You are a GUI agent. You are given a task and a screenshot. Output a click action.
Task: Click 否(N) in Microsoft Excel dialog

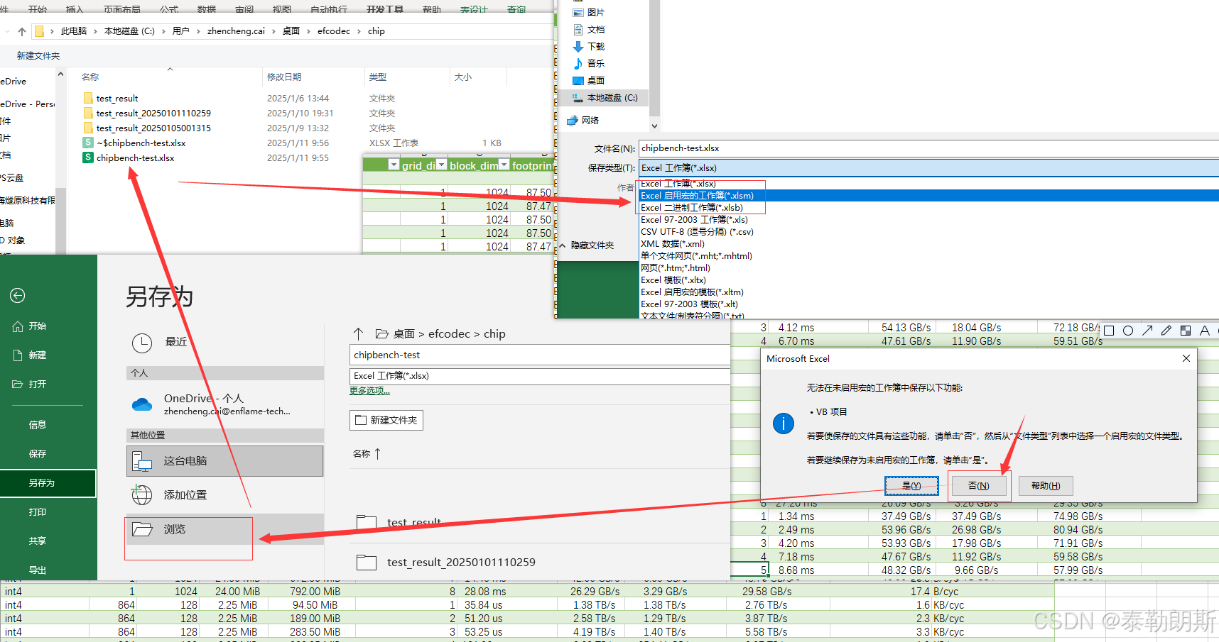[x=978, y=486]
